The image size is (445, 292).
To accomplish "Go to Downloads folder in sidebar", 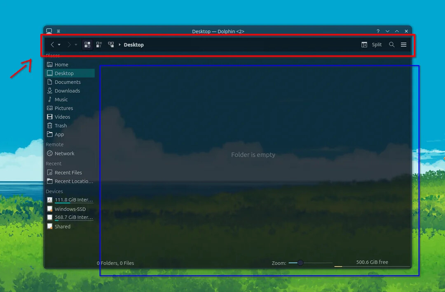I will click(67, 91).
